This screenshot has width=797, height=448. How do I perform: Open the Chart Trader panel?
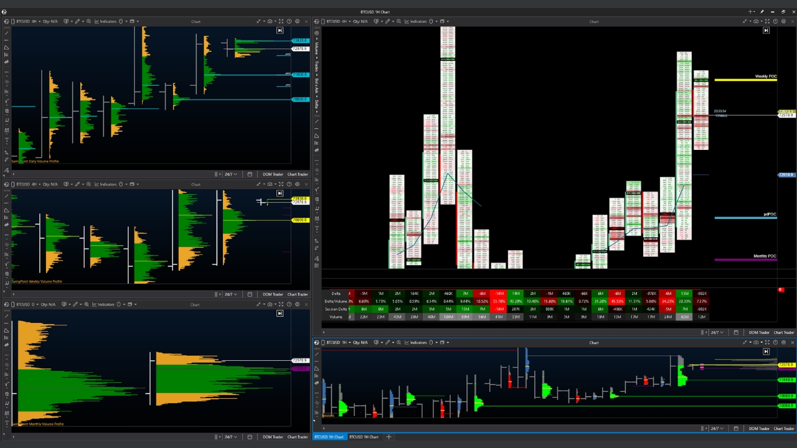pyautogui.click(x=298, y=174)
